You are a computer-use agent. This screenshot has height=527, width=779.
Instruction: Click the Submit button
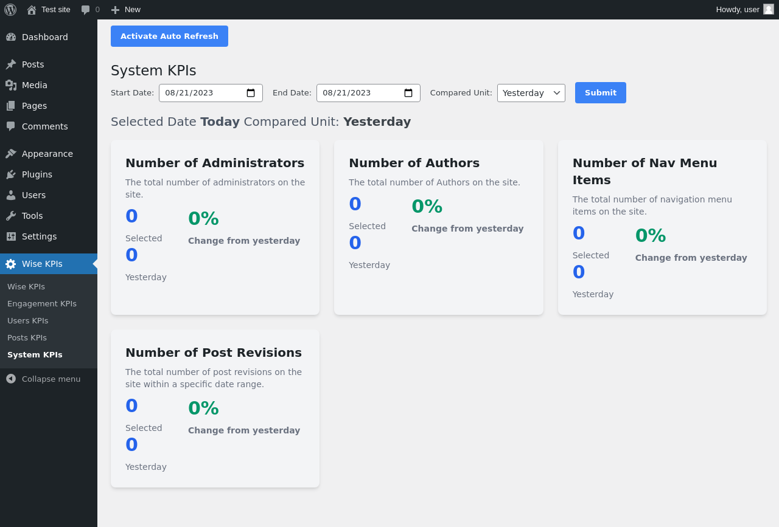point(601,93)
